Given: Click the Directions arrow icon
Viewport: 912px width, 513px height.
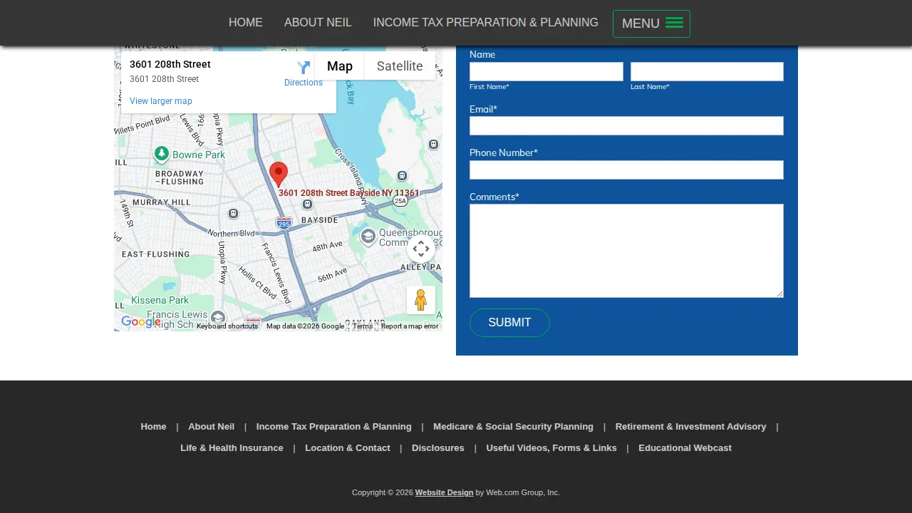Looking at the screenshot, I should pyautogui.click(x=304, y=68).
